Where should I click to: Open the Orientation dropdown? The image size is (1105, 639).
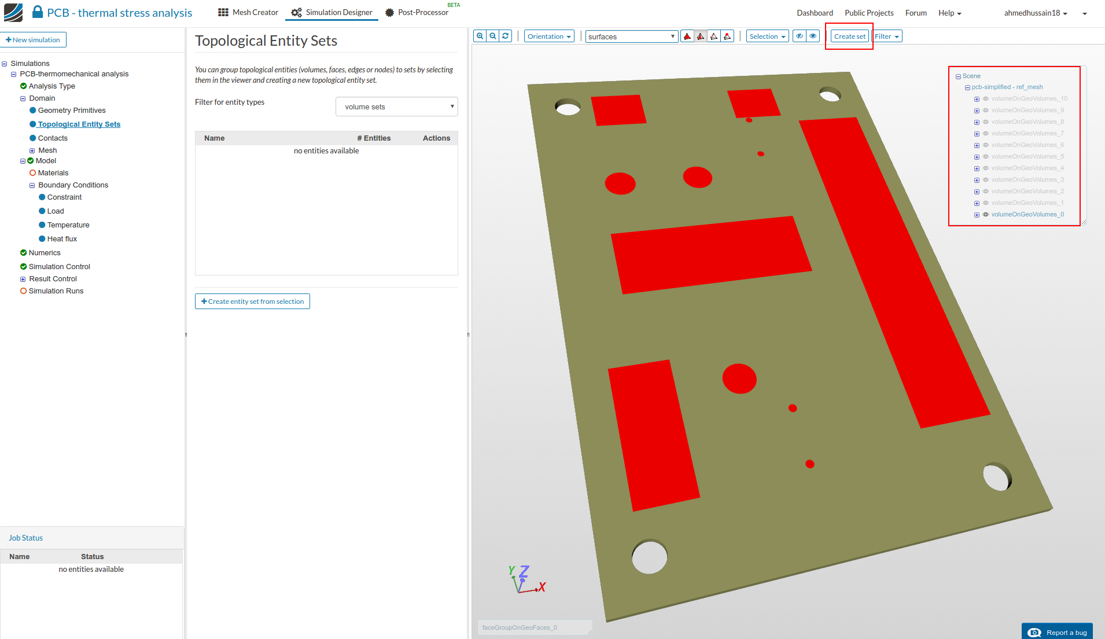pyautogui.click(x=549, y=36)
